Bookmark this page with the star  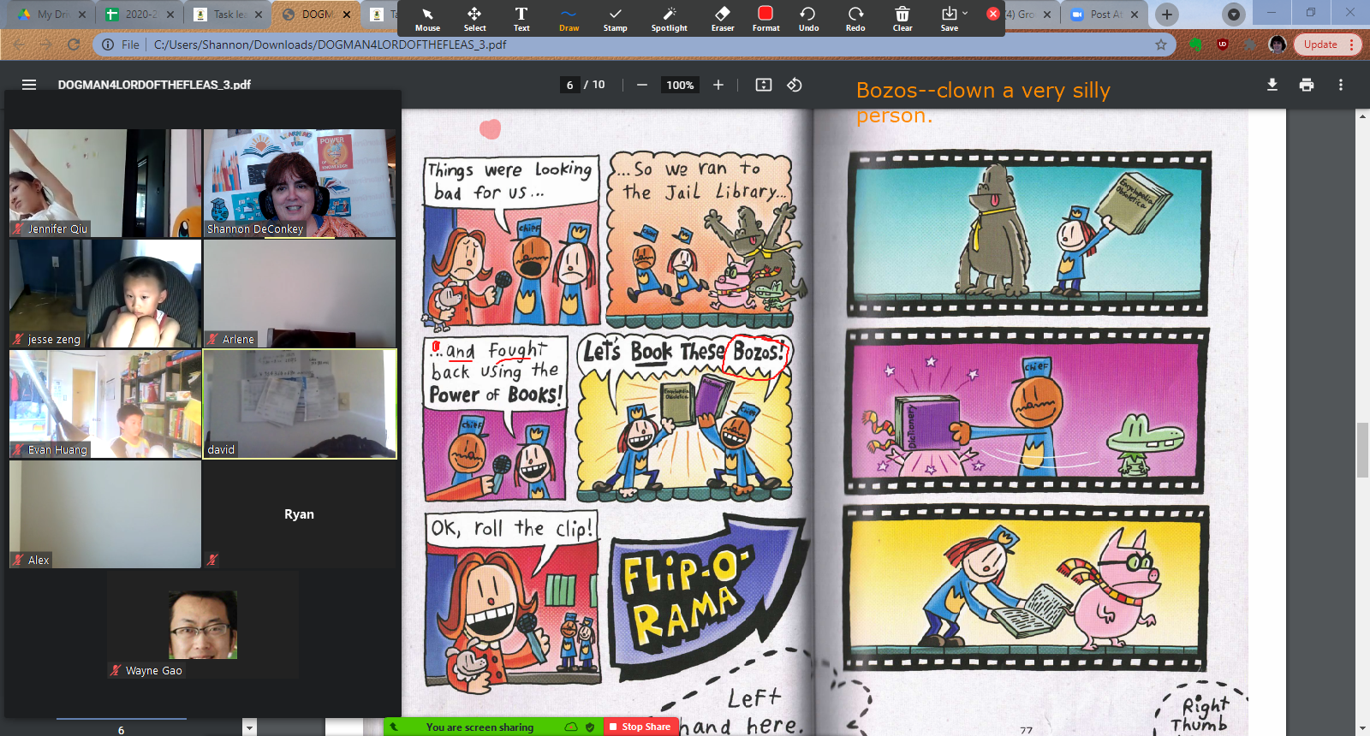click(x=1161, y=45)
